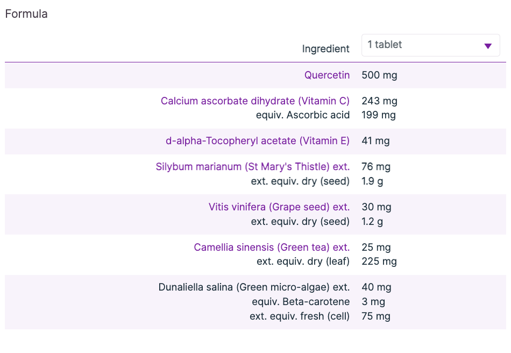Image resolution: width=511 pixels, height=353 pixels.
Task: Click the 500 mg Quercetin amount
Action: click(x=379, y=75)
